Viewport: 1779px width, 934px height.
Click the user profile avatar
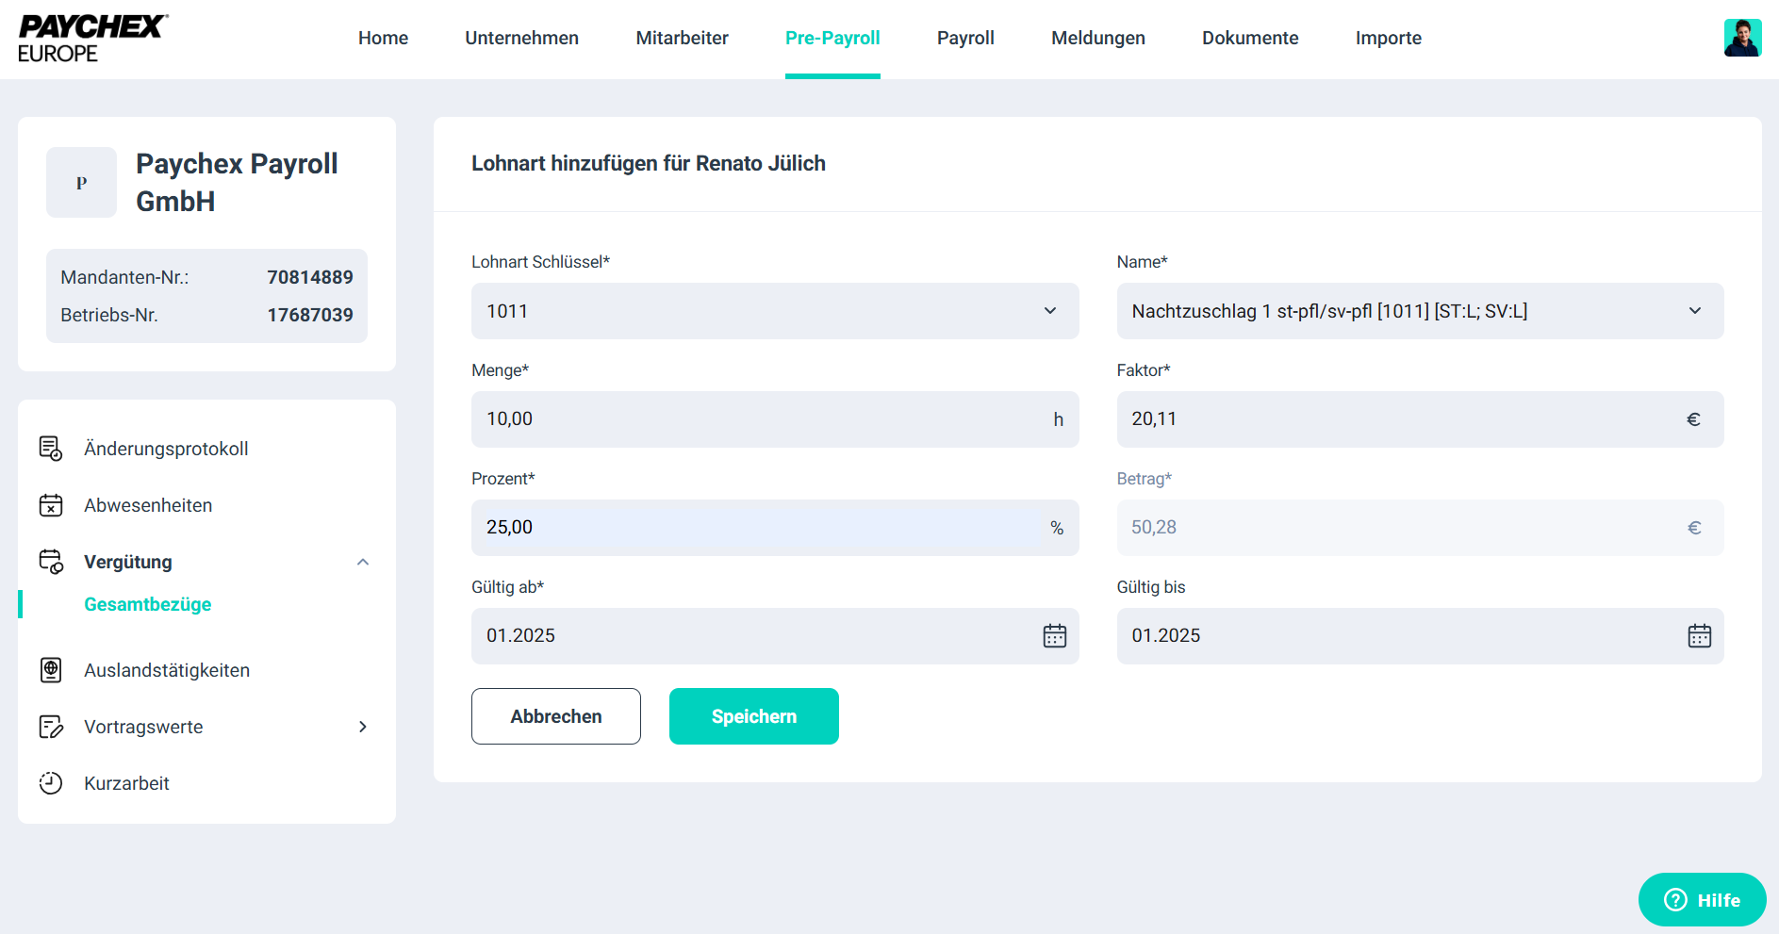click(1741, 39)
